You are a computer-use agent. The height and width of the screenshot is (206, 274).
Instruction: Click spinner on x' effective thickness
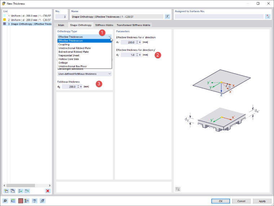[137, 42]
